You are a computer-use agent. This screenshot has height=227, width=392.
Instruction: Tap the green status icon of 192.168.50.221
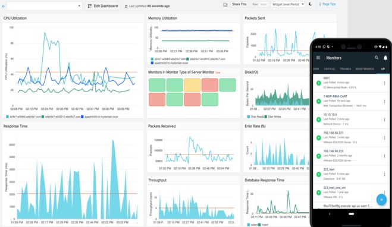coord(318,138)
